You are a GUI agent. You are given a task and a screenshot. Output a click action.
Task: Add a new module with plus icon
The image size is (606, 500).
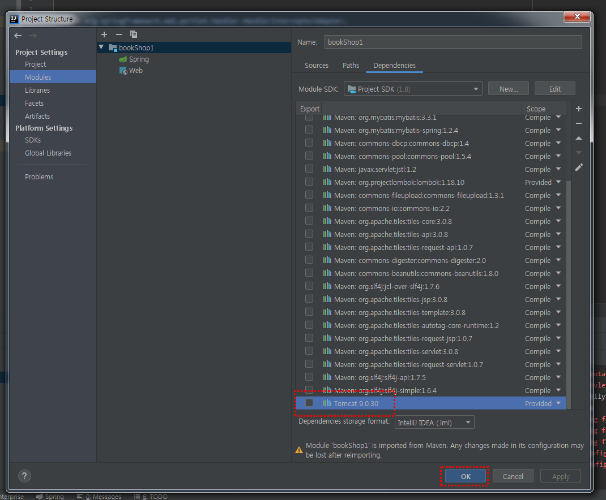104,35
